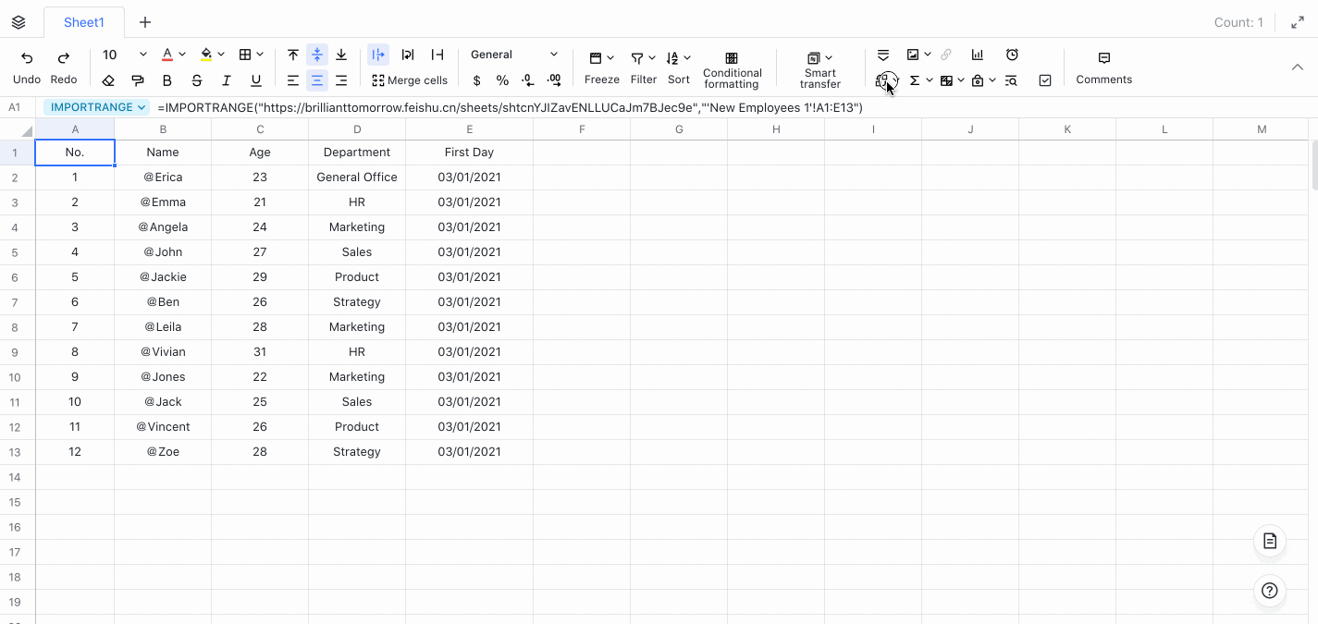Insert a chart into the sheet
This screenshot has width=1318, height=624.
click(978, 54)
